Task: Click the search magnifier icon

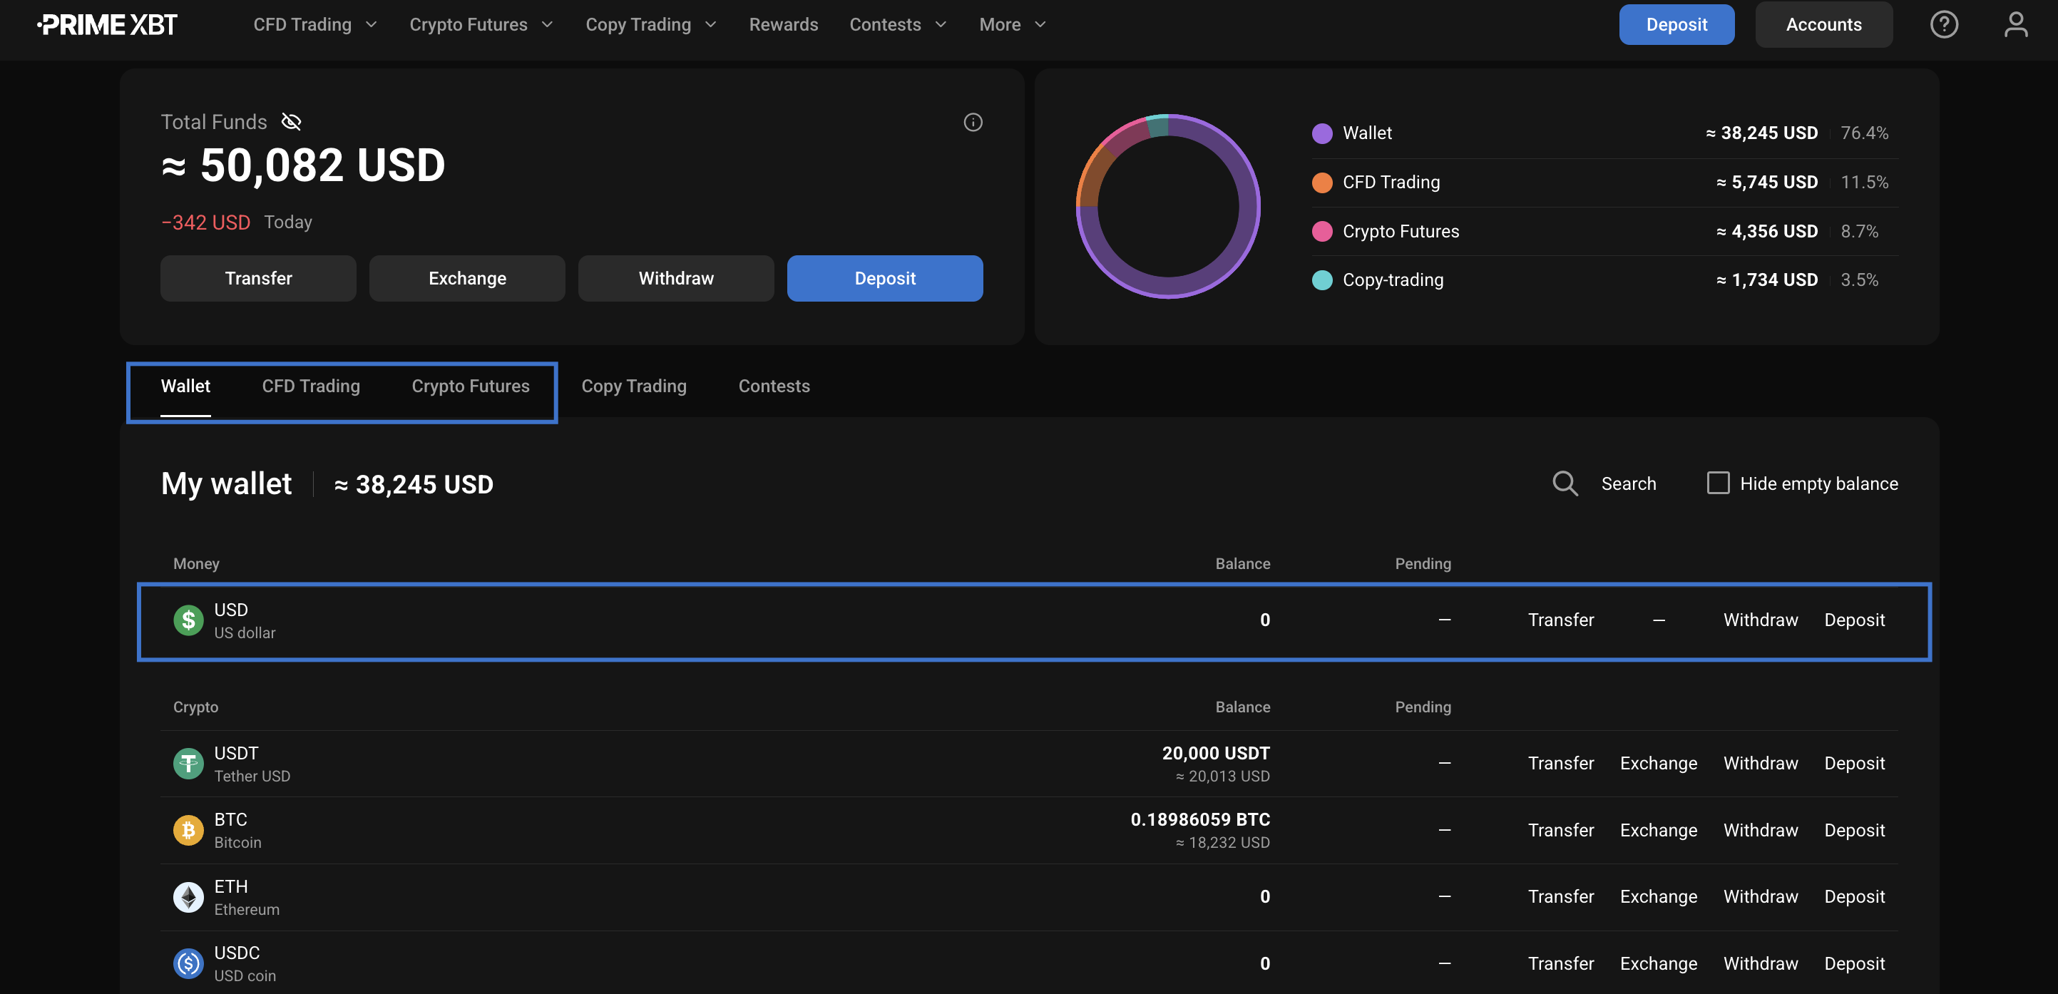Action: pyautogui.click(x=1565, y=483)
